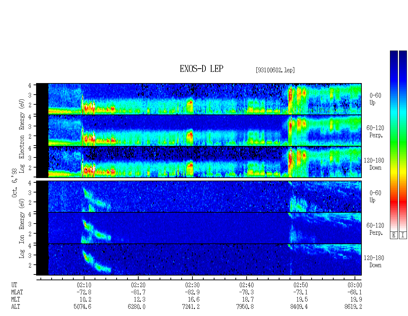Screen dimensions: 408x316
Task: Click the UT row label
Action: tap(14, 285)
